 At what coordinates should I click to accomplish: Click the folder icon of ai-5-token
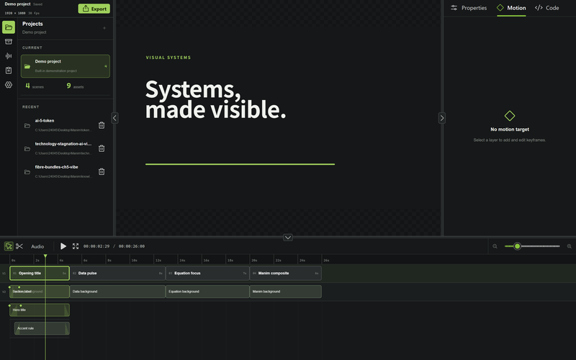(27, 125)
